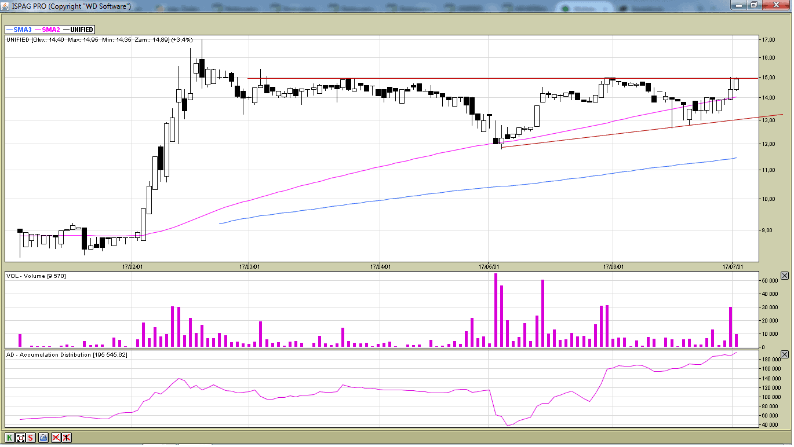Click the crossed-out lines delete icon
794x447 pixels.
point(56,438)
